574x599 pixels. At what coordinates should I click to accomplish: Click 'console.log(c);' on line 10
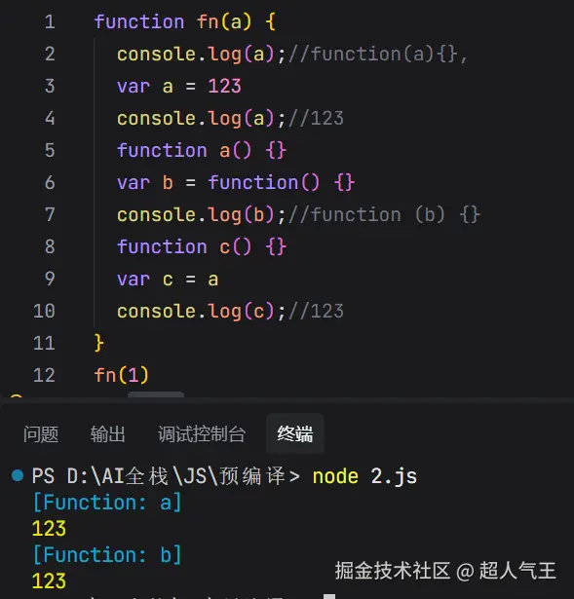coord(202,312)
